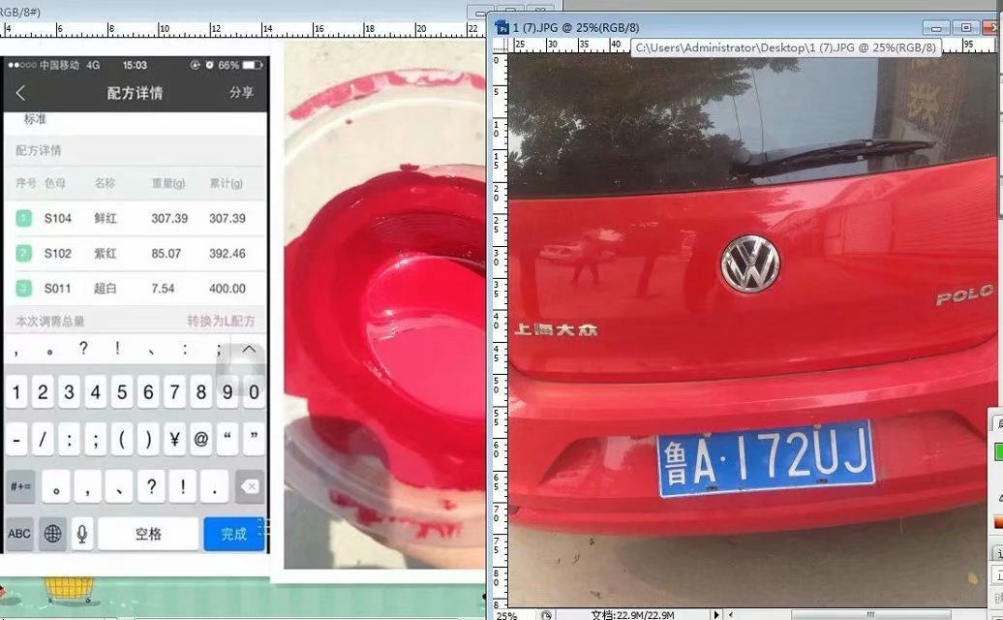Select the cumulative value 392.46
Image resolution: width=1003 pixels, height=620 pixels.
(x=228, y=254)
